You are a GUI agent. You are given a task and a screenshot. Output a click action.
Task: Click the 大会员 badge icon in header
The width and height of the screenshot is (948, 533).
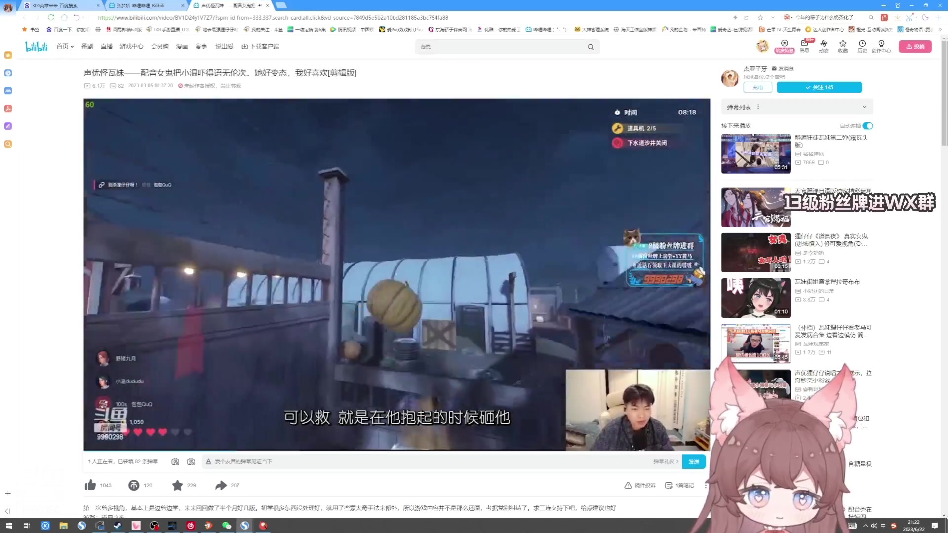pyautogui.click(x=784, y=46)
